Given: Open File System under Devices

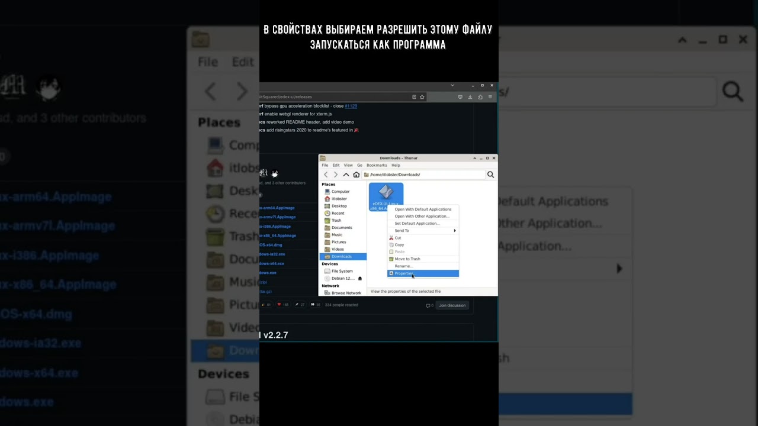Looking at the screenshot, I should pos(342,271).
